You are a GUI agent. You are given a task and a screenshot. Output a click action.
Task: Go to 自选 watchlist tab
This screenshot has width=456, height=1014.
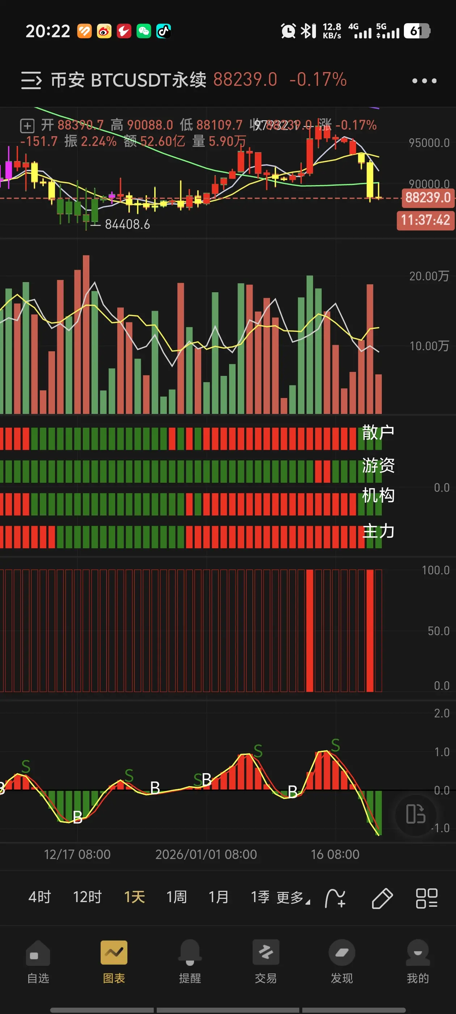tap(38, 961)
